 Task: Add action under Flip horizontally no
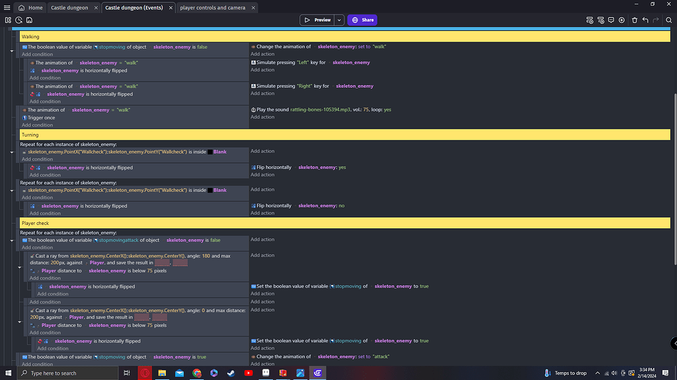click(x=262, y=213)
